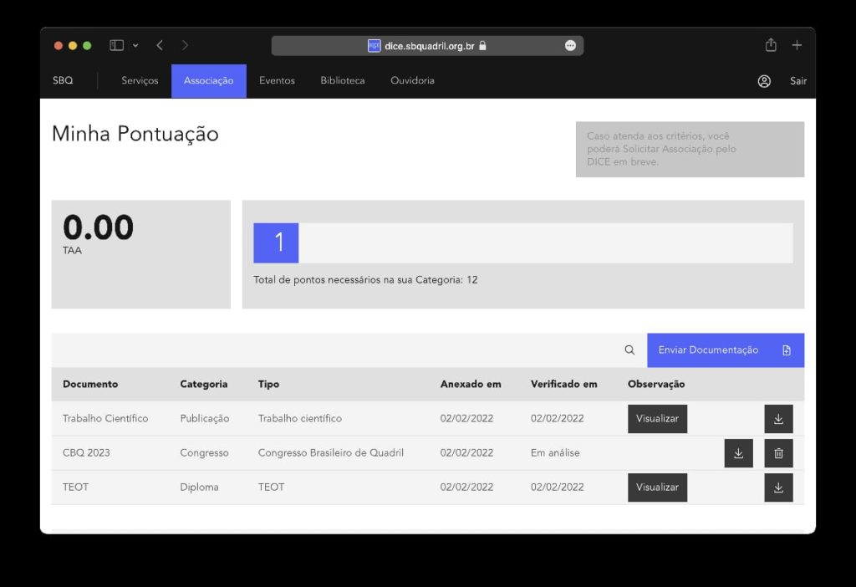856x587 pixels.
Task: Open a new tab with plus icon
Action: (797, 45)
